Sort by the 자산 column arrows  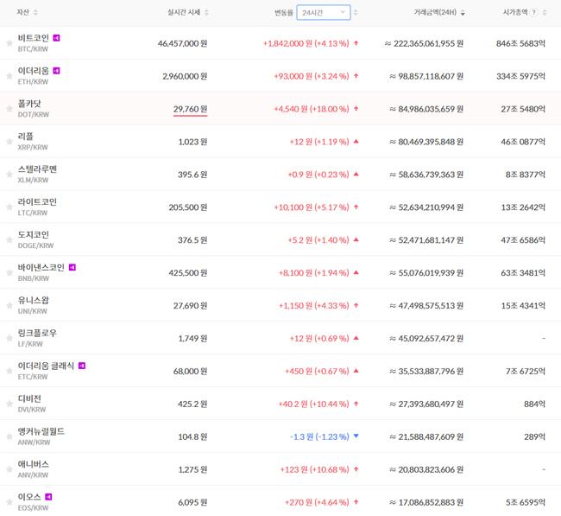pos(35,13)
